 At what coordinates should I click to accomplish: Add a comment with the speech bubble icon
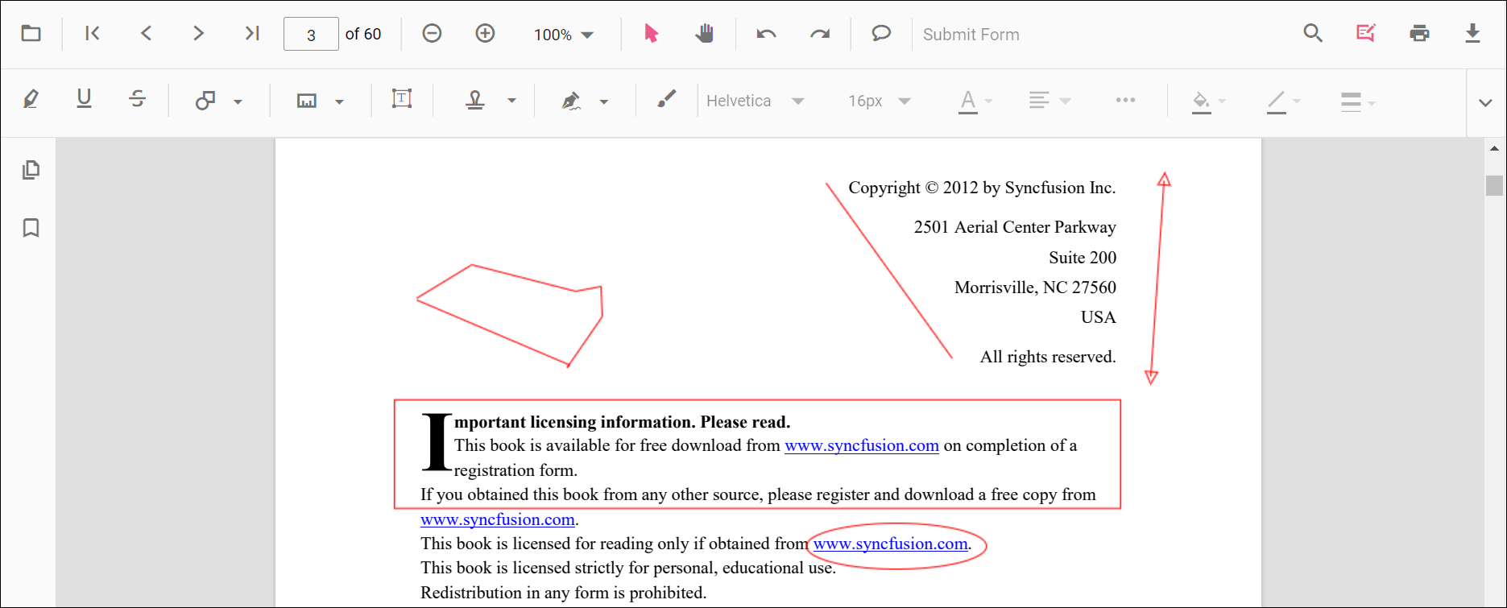[x=881, y=34]
